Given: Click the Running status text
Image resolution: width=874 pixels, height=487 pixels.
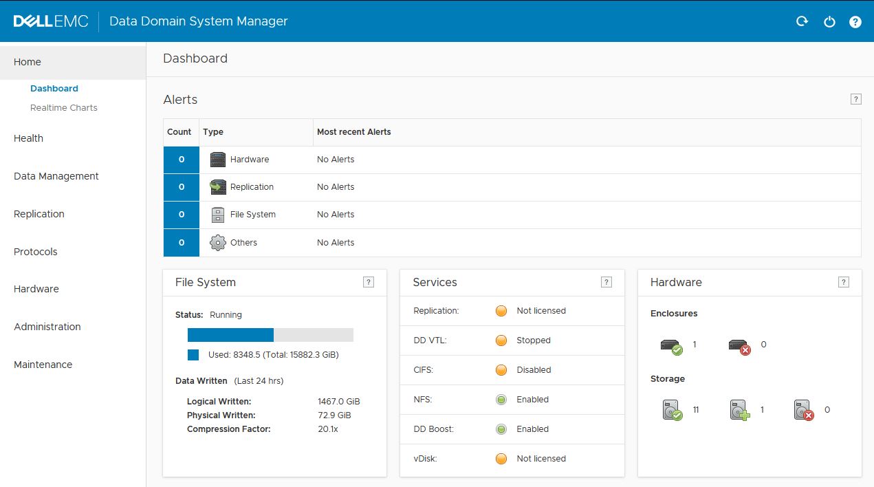Looking at the screenshot, I should 226,315.
